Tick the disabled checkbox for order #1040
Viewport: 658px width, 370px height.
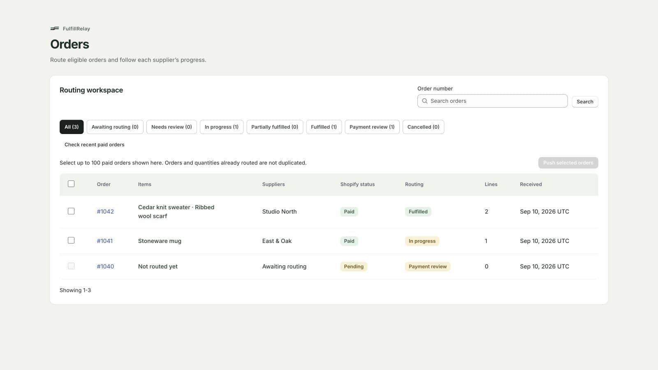[71, 266]
